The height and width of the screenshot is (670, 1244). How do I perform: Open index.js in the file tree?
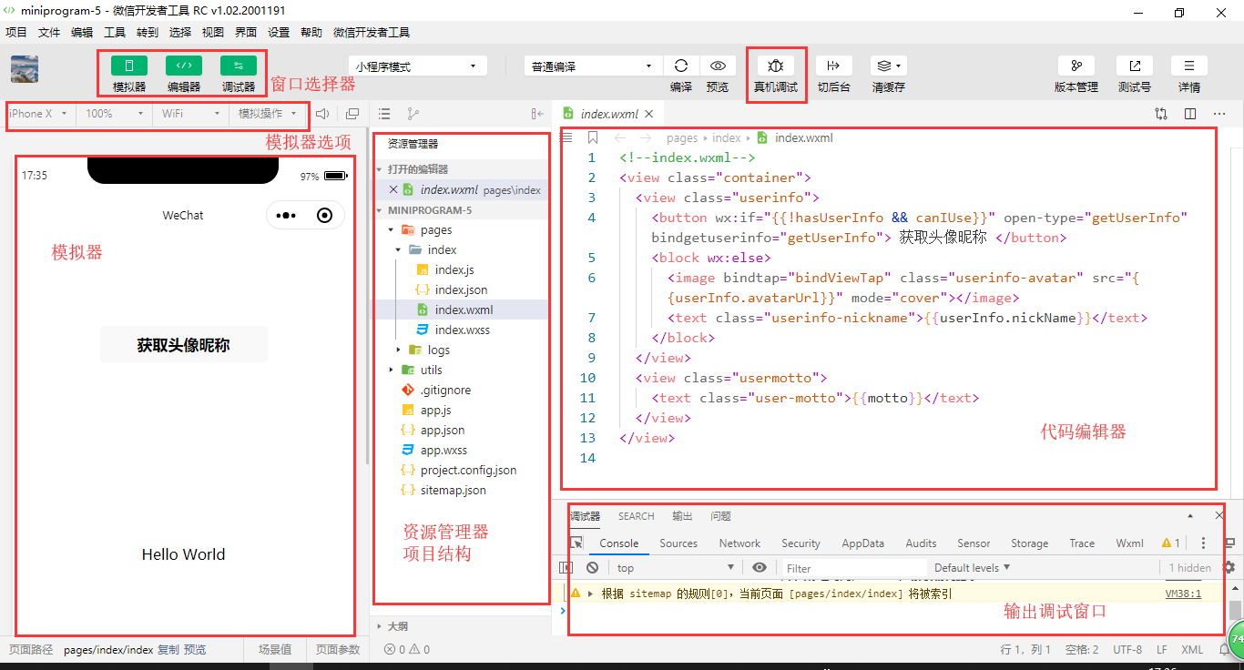[x=454, y=269]
